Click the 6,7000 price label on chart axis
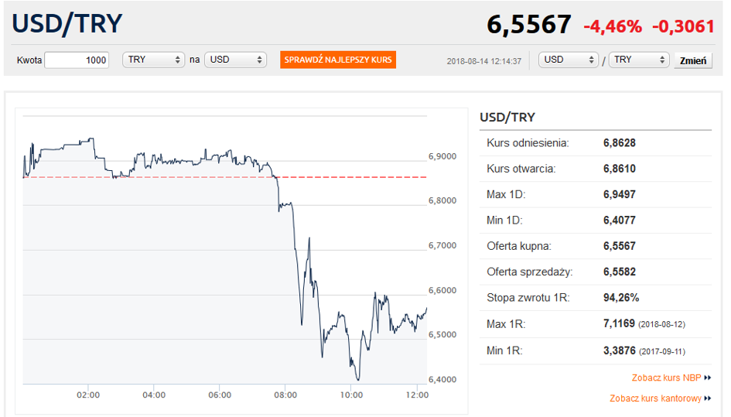The width and height of the screenshot is (731, 417). click(x=442, y=245)
